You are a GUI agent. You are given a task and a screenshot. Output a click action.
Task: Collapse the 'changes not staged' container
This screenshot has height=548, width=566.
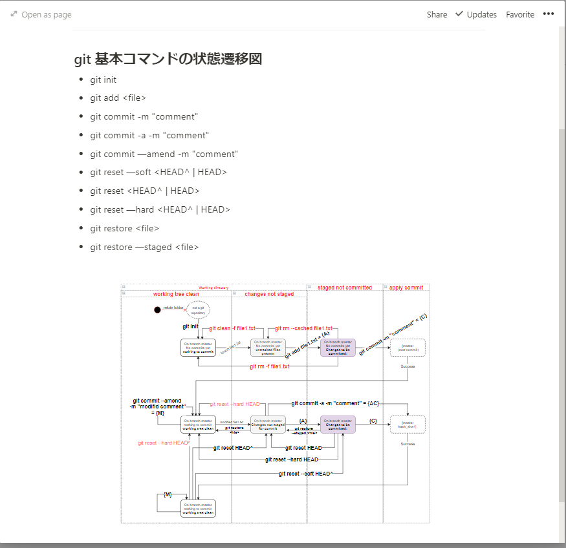coord(235,294)
